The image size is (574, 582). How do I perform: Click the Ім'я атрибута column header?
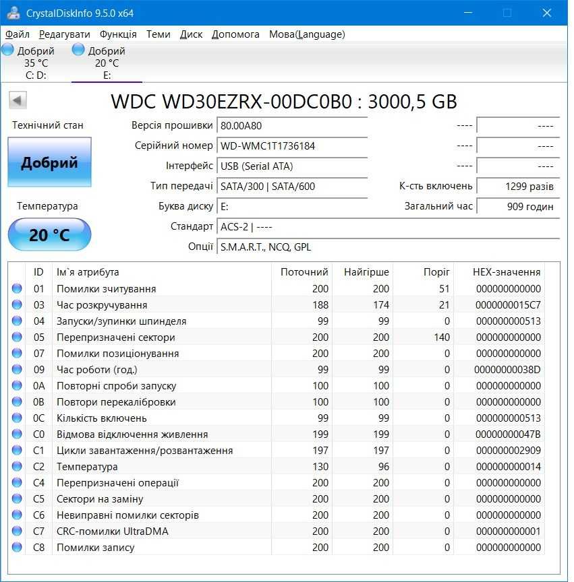click(88, 272)
